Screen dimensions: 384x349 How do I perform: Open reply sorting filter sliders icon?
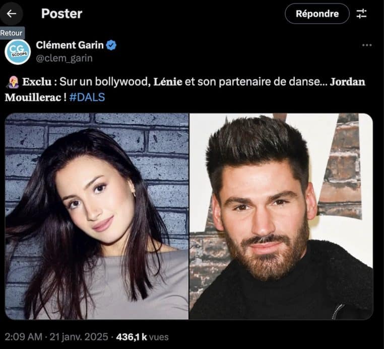361,14
